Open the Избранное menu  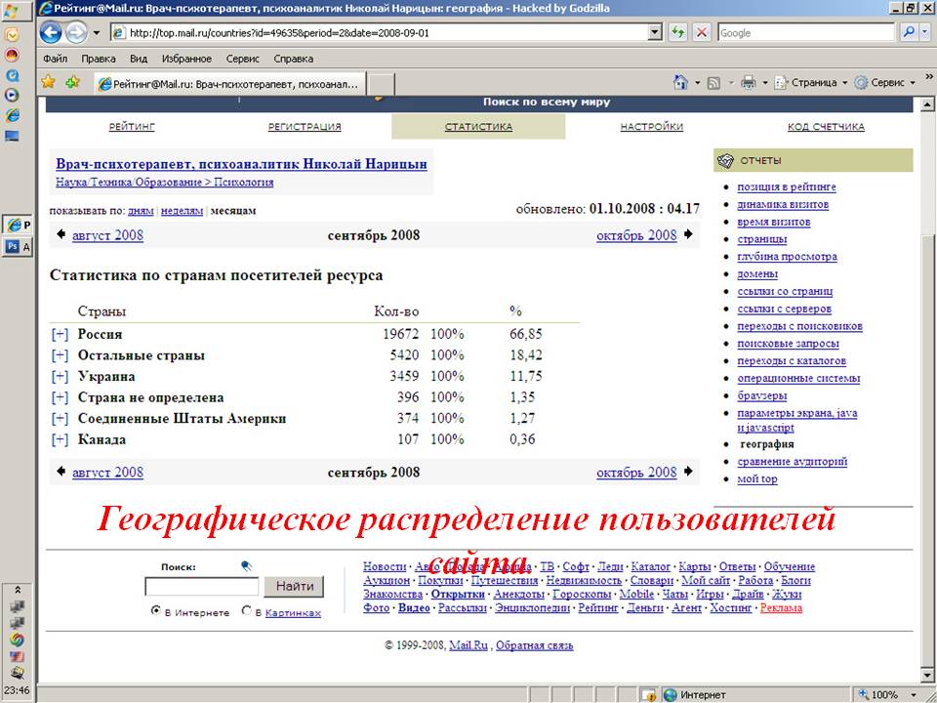186,59
